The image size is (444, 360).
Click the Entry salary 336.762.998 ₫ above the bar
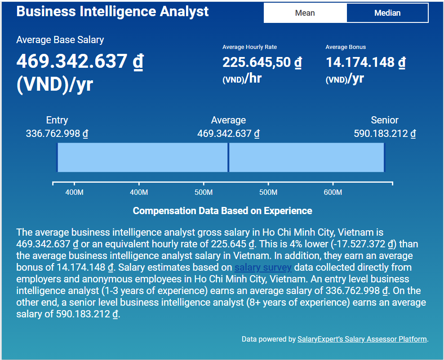(x=57, y=134)
